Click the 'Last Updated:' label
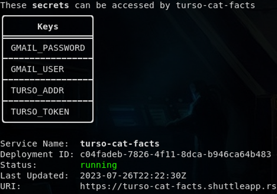Viewport: 277px width, 194px height. click(34, 176)
